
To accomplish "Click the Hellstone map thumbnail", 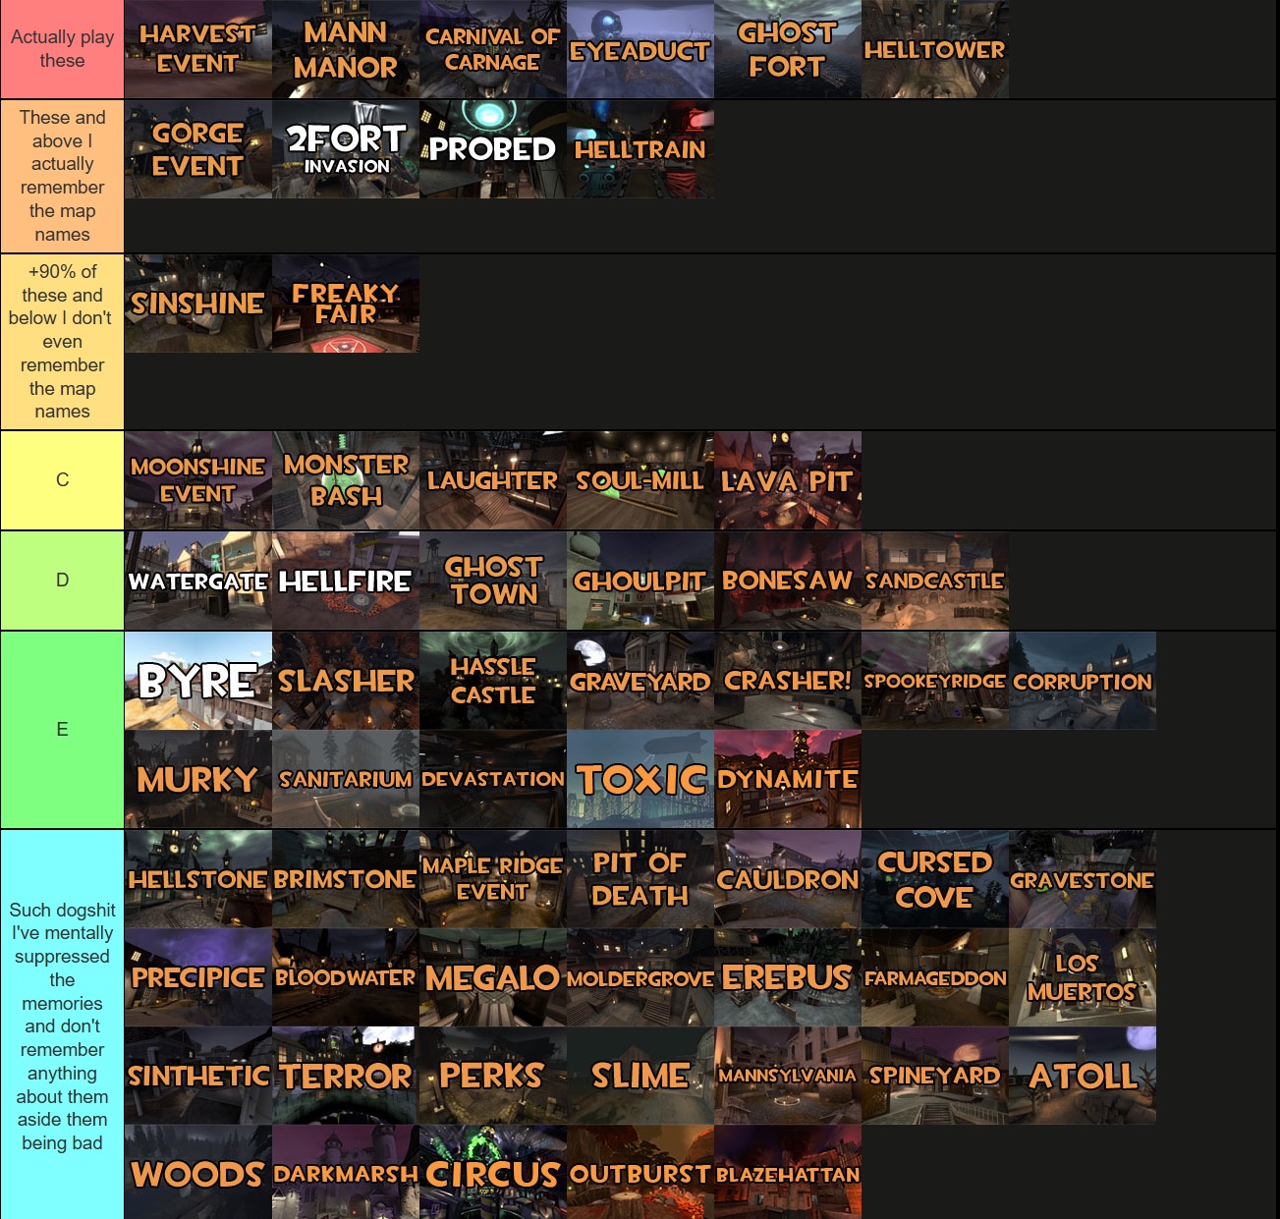I will point(198,879).
